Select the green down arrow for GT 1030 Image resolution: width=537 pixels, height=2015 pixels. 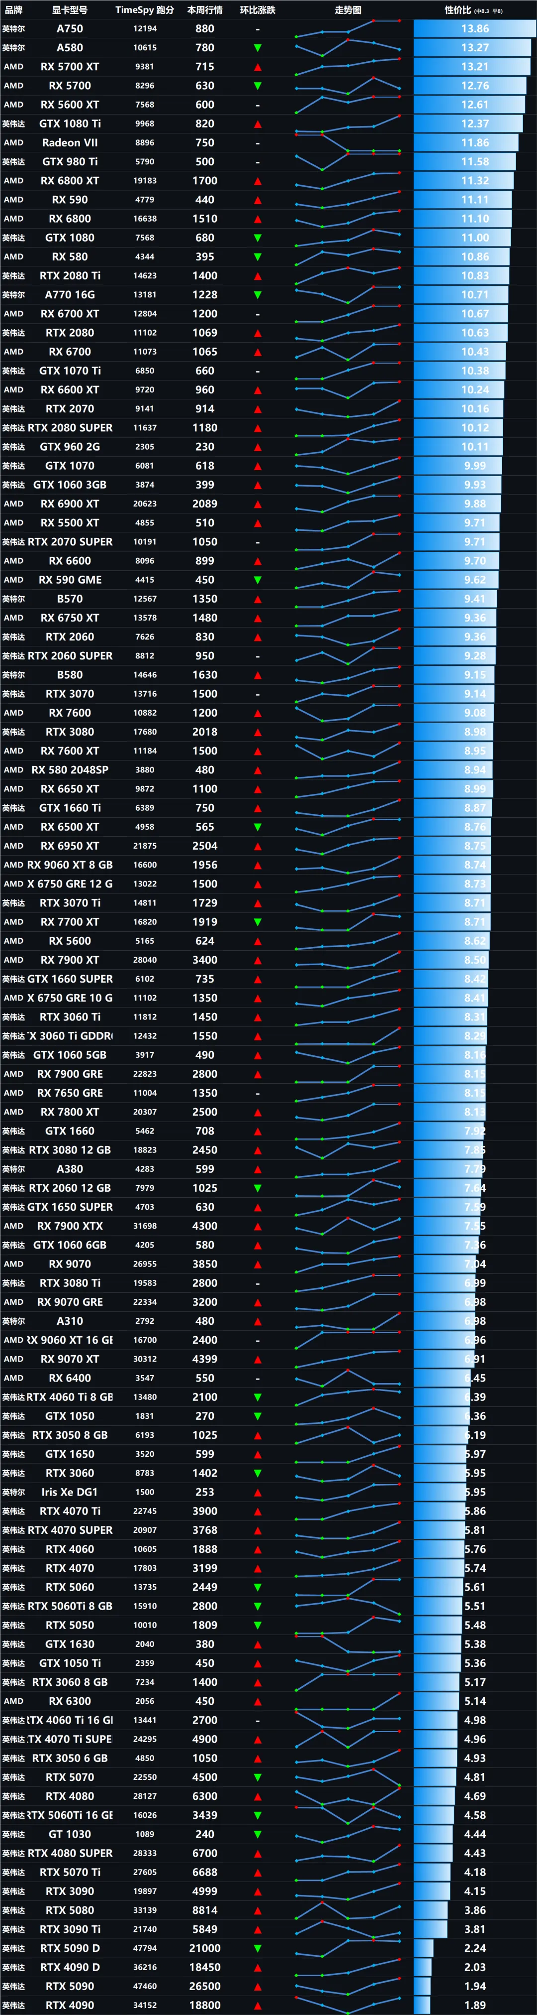[258, 1834]
